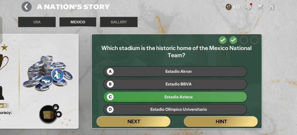Tap the last empty progress circle
The width and height of the screenshot is (297, 135).
coord(254,40)
